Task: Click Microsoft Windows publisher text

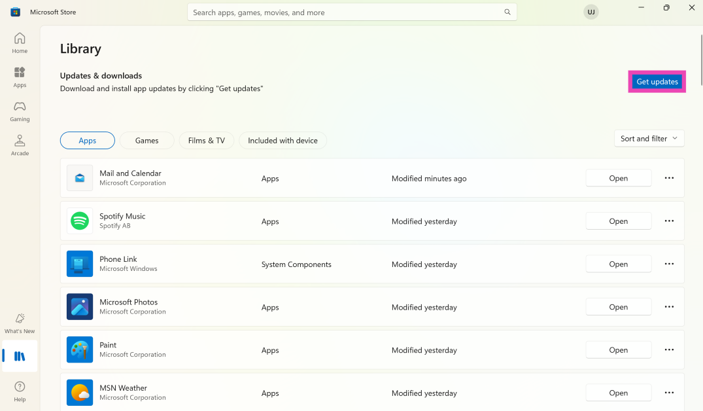Action: (128, 269)
